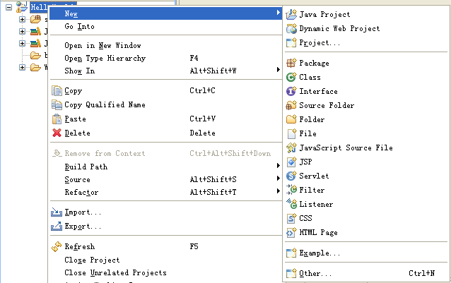
Task: Open the Source submenu arrow
Action: click(278, 179)
